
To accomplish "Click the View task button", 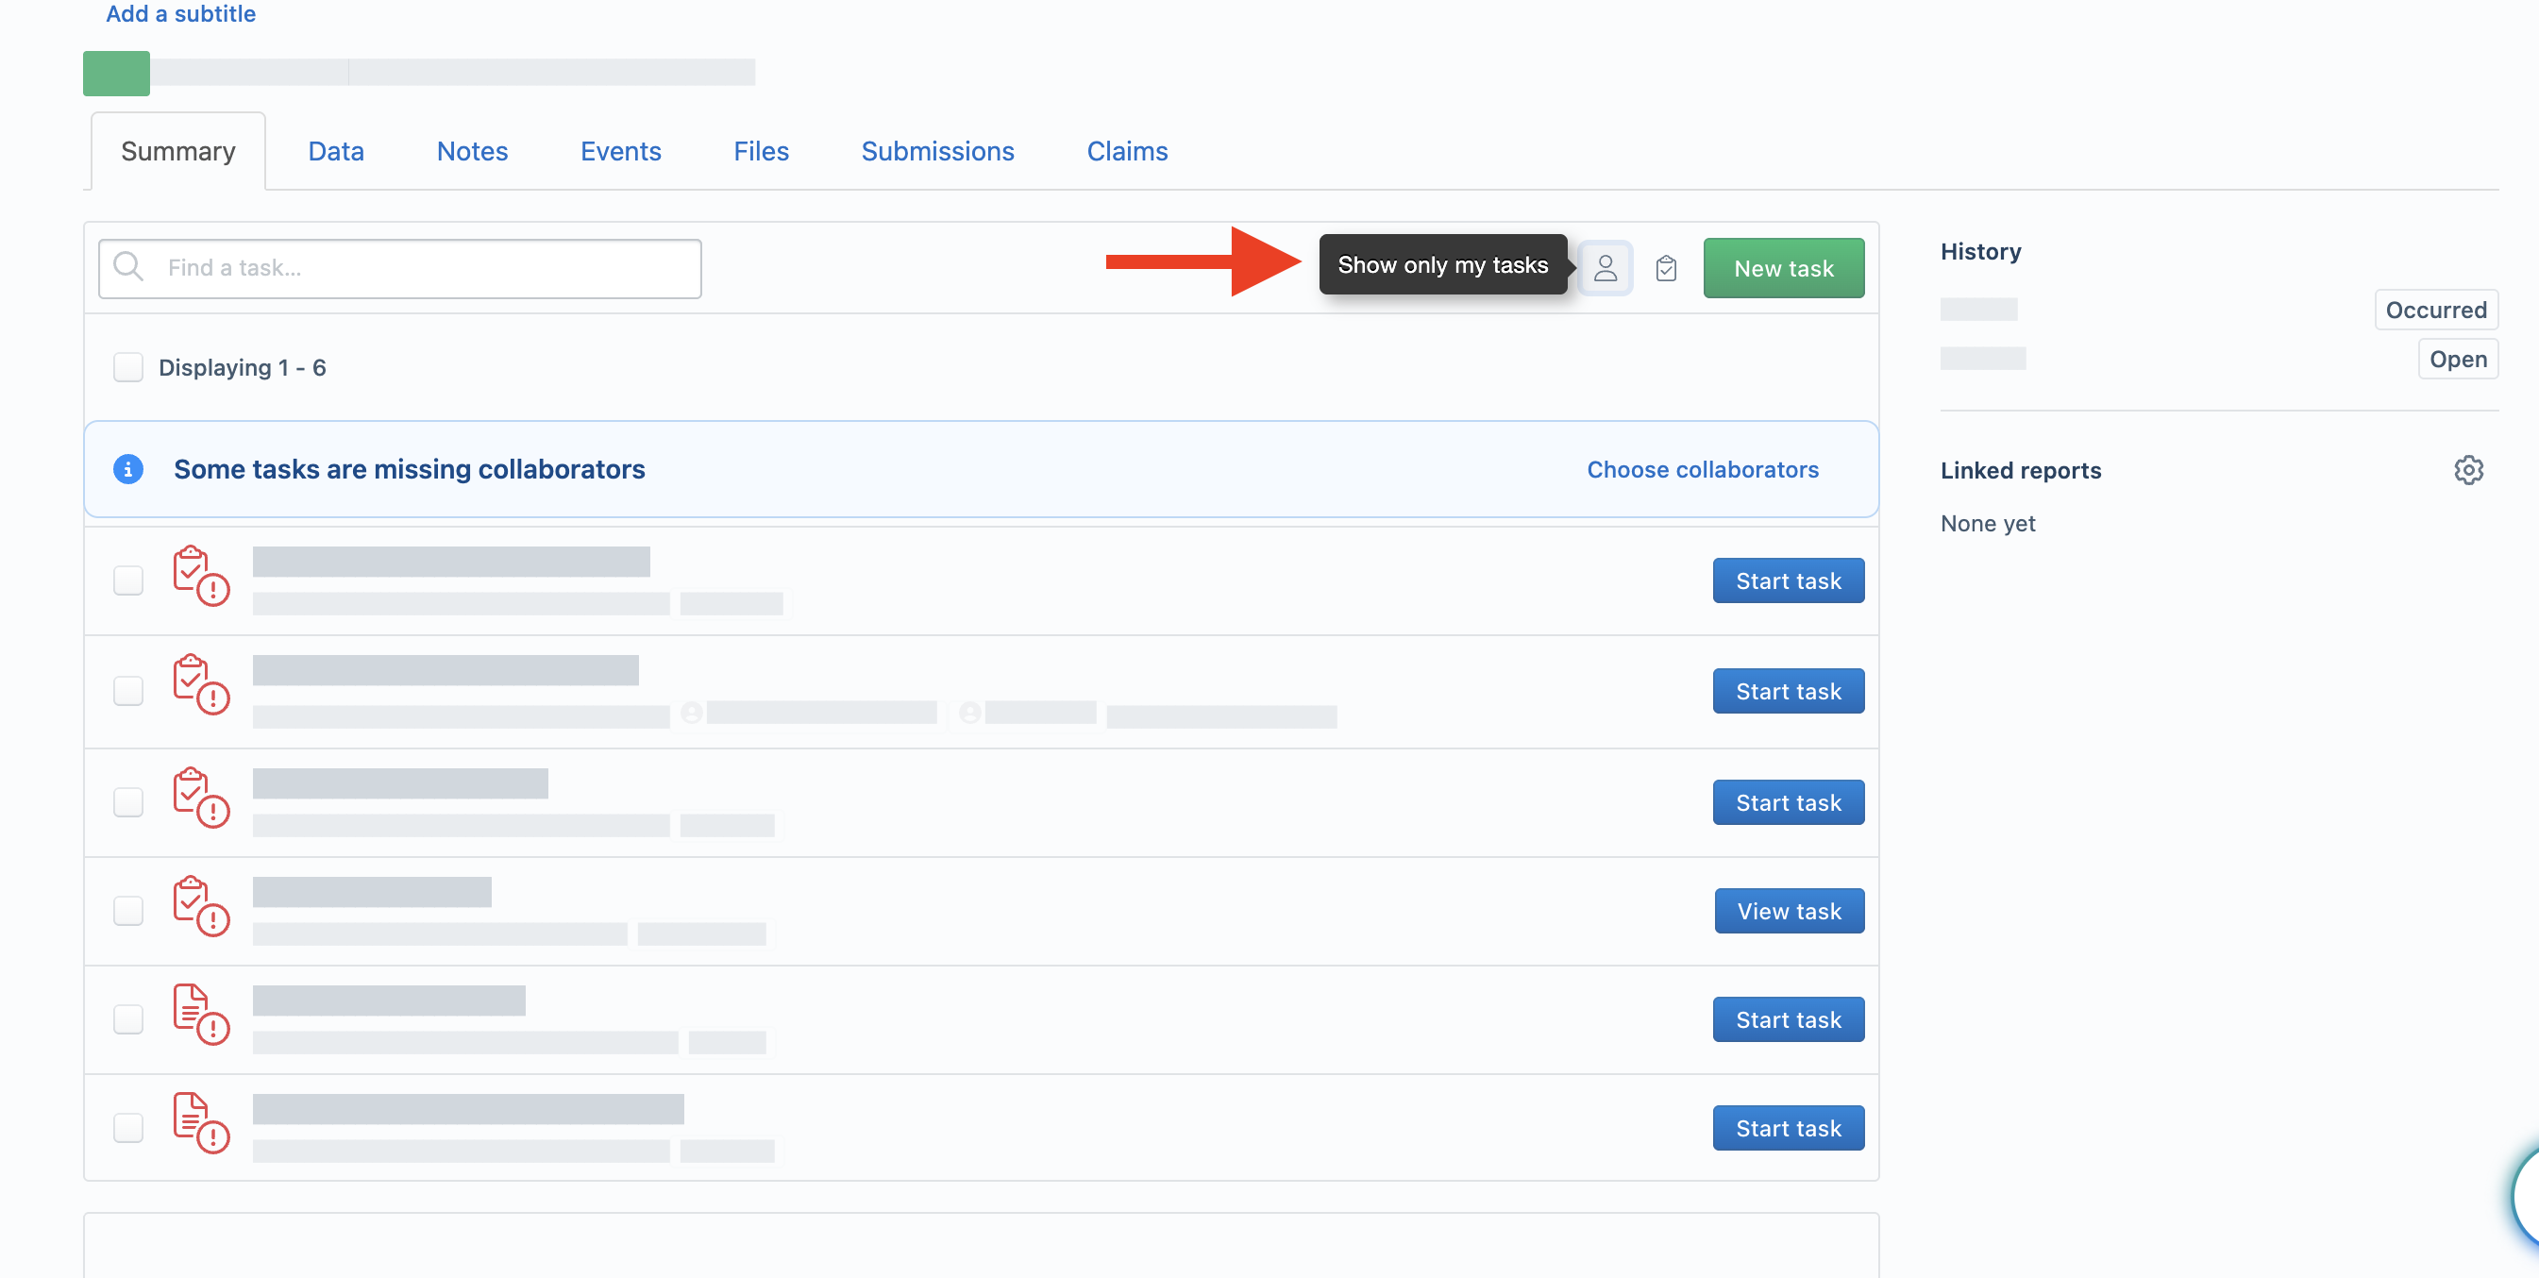I will (1789, 911).
